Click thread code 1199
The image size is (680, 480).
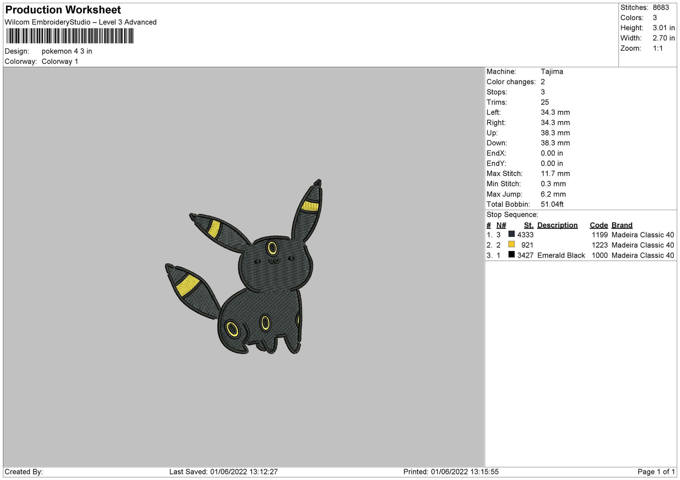(600, 235)
